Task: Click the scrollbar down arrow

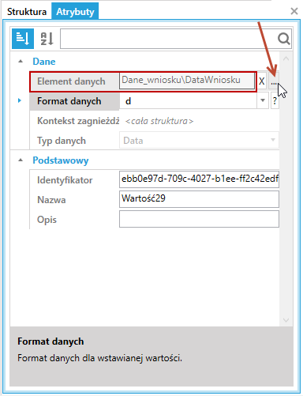Action: click(x=286, y=320)
